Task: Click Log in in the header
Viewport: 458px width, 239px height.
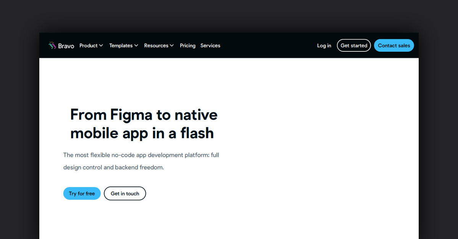Action: coord(324,46)
